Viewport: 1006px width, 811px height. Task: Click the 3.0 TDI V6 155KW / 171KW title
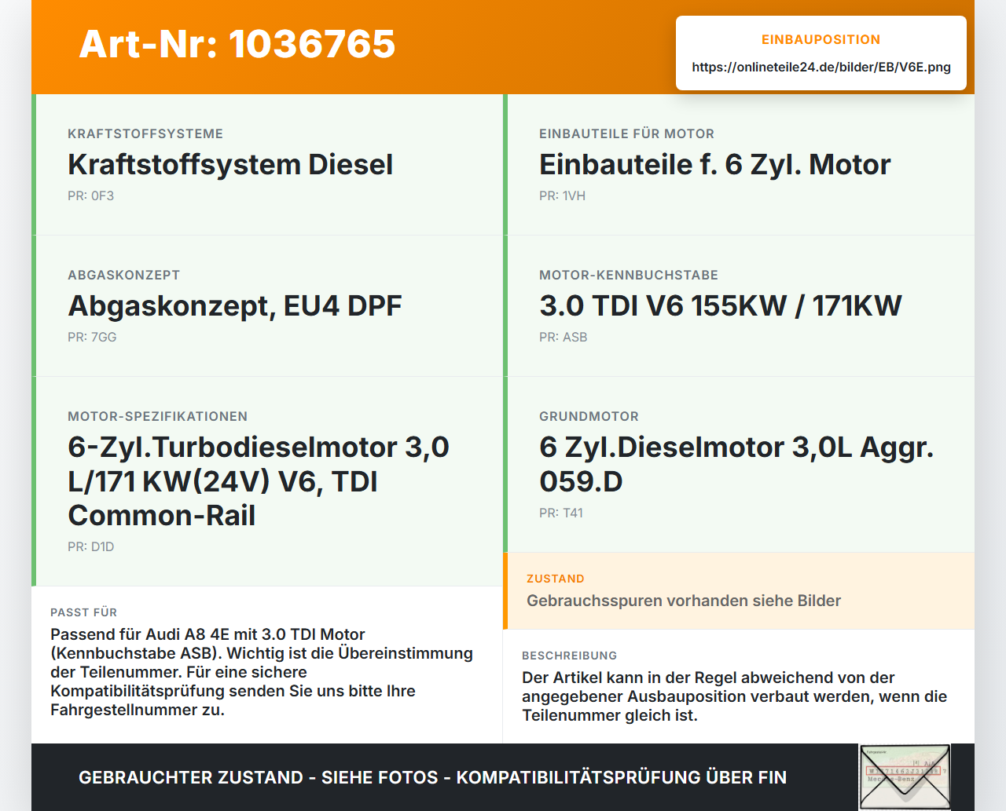(721, 306)
